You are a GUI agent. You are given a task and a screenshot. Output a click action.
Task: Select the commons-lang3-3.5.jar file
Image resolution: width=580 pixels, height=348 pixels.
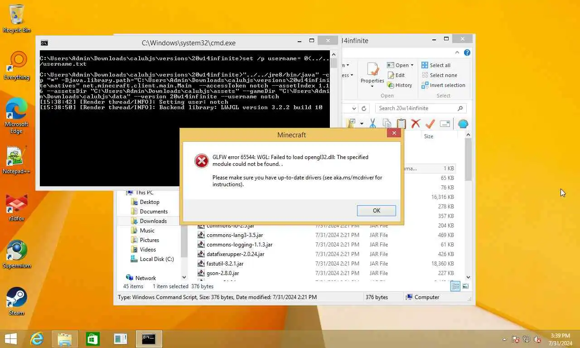pos(235,235)
